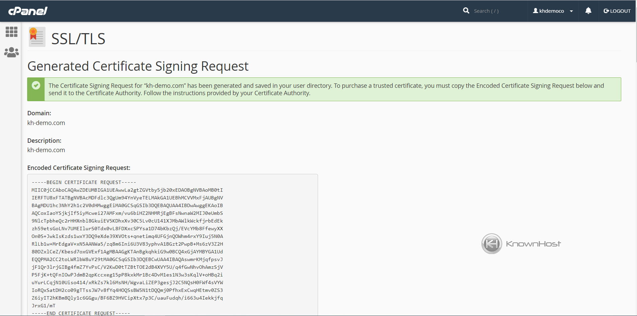This screenshot has width=637, height=316.
Task: Open the notifications bell
Action: pyautogui.click(x=588, y=11)
